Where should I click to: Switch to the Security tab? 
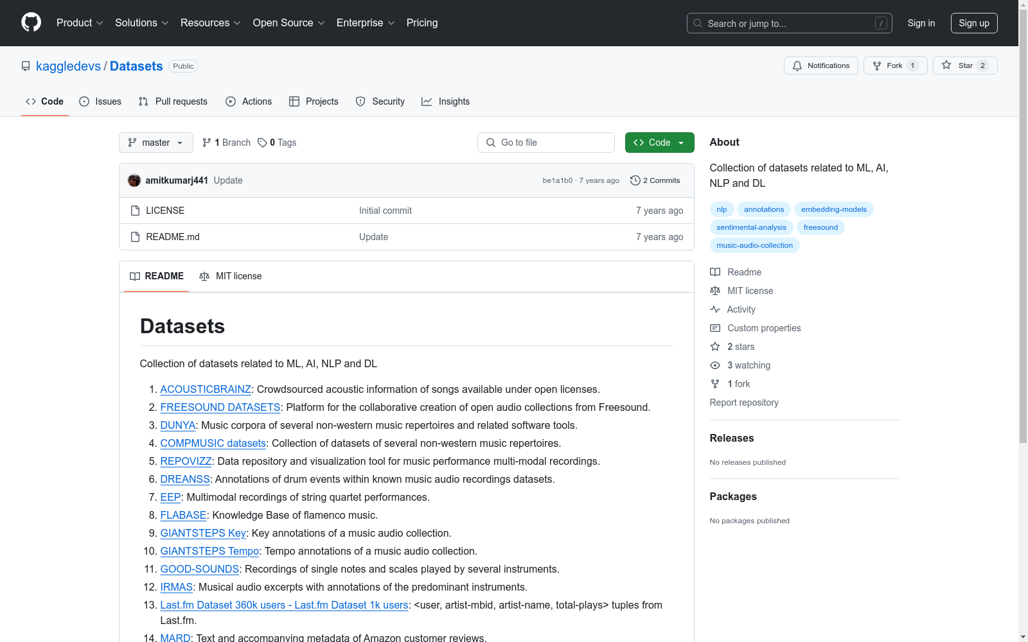(x=380, y=101)
